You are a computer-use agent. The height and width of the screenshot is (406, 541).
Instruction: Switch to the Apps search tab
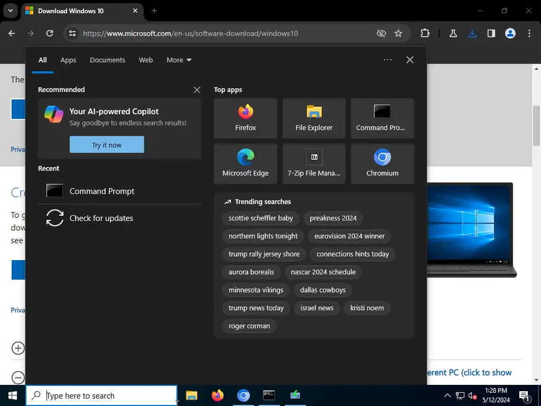coord(68,60)
